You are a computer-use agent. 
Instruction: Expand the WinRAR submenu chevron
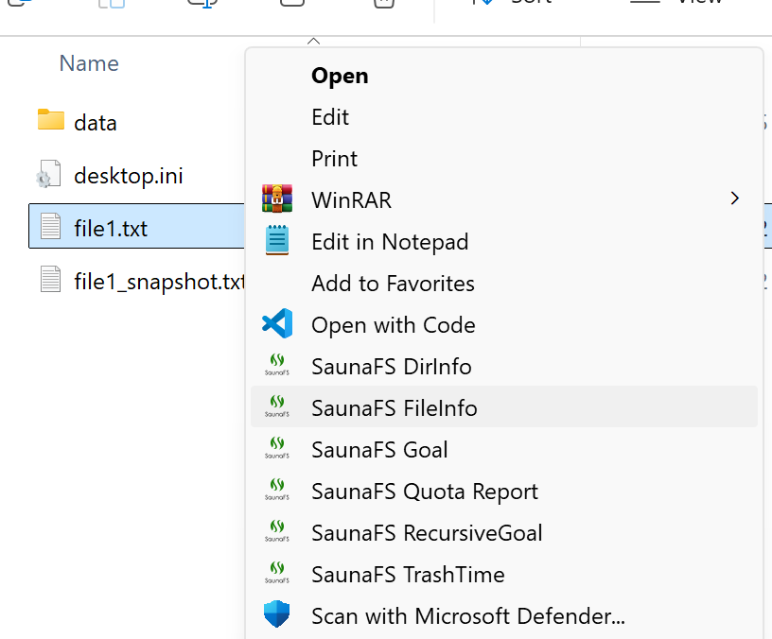[735, 199]
